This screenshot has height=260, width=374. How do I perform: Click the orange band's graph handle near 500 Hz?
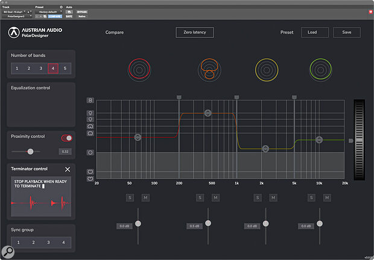coord(208,113)
